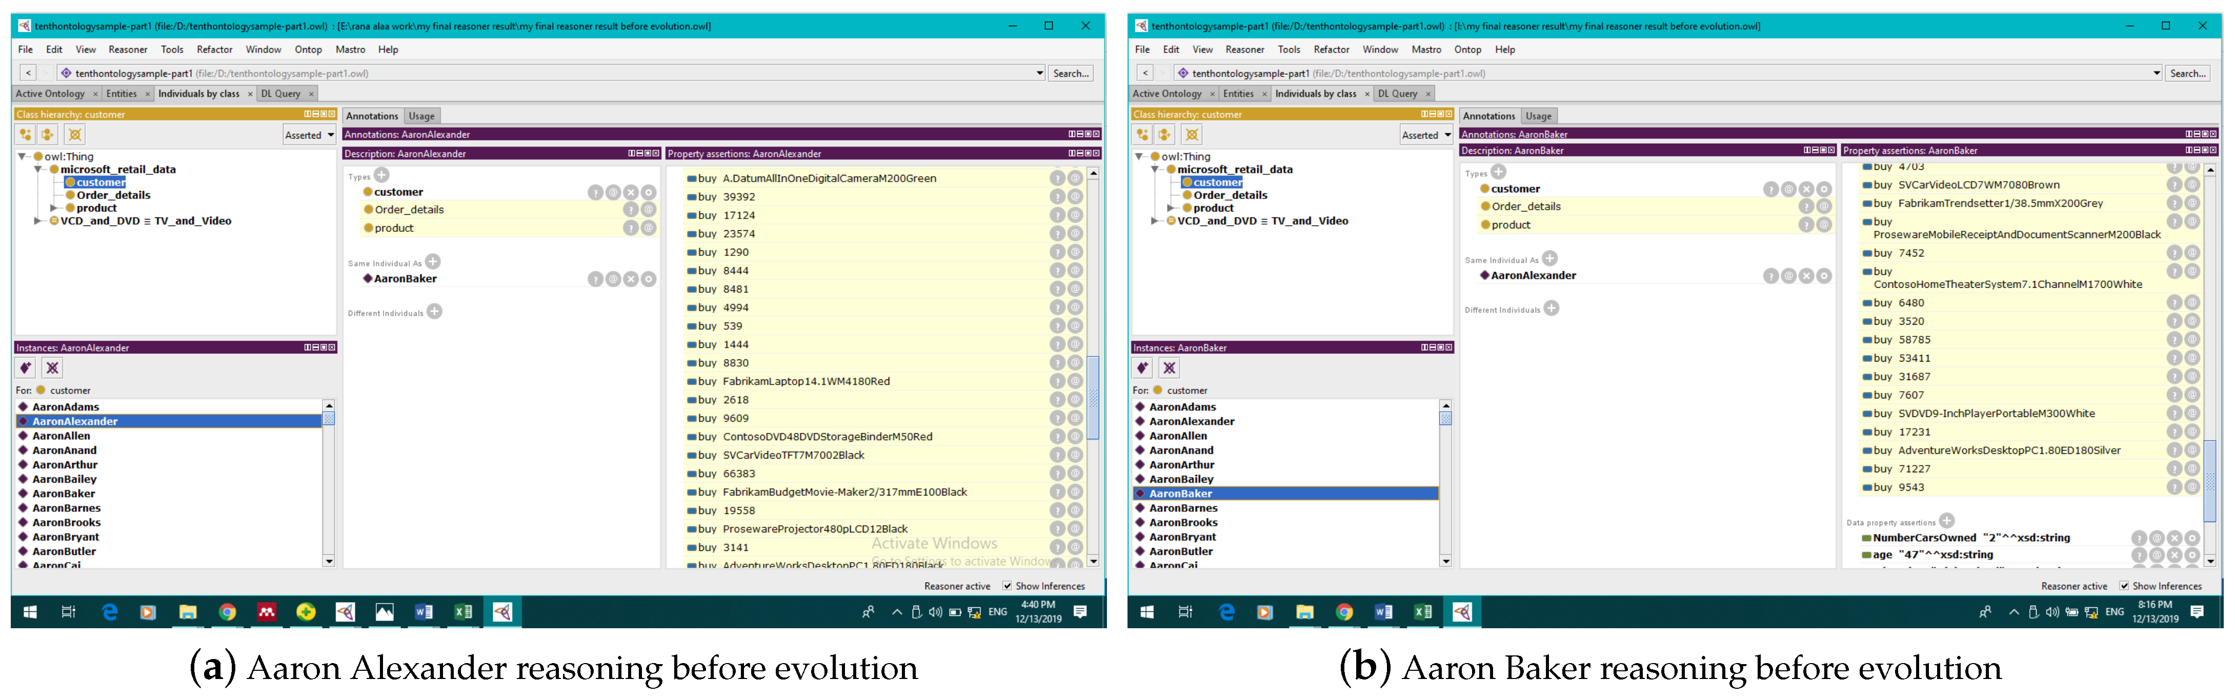
Task: Click add individual diamond icon under Instances: AaronAlexander
Action: click(26, 368)
